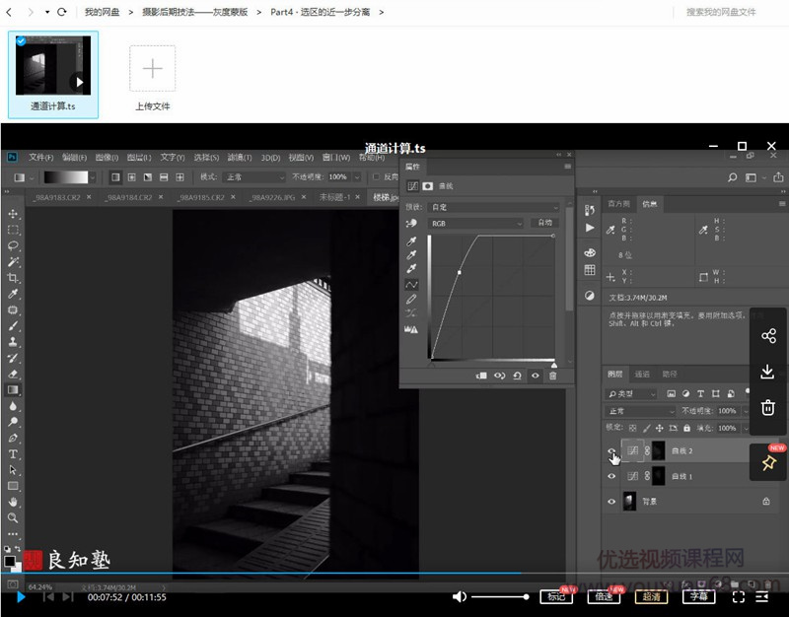Click the 我的网盘 breadcrumb link
The height and width of the screenshot is (617, 789).
pyautogui.click(x=101, y=12)
